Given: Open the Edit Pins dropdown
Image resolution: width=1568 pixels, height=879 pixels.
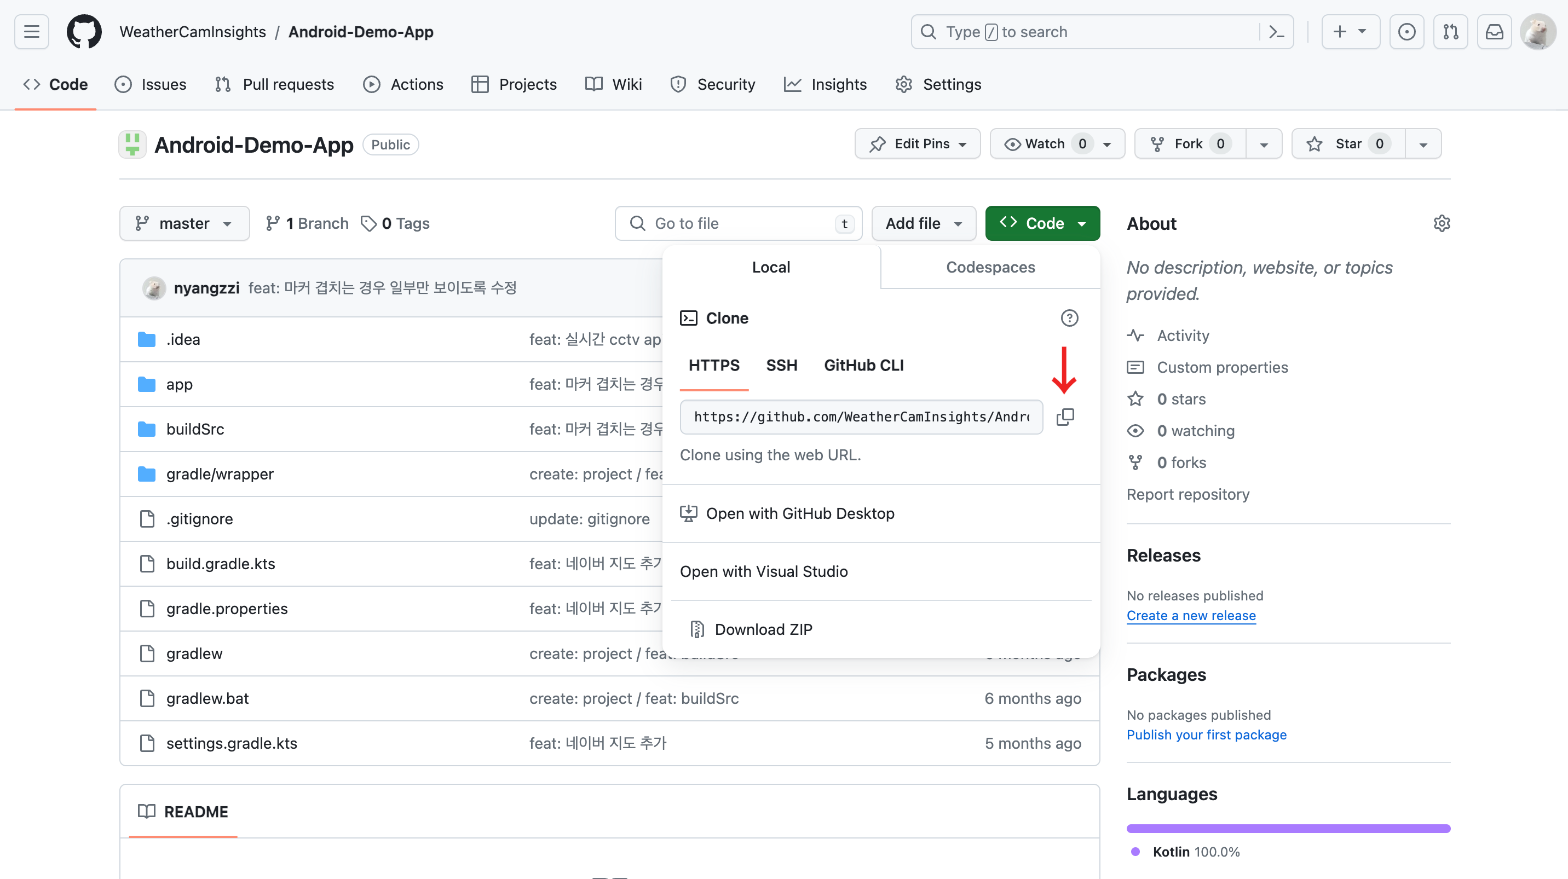Looking at the screenshot, I should pos(916,144).
